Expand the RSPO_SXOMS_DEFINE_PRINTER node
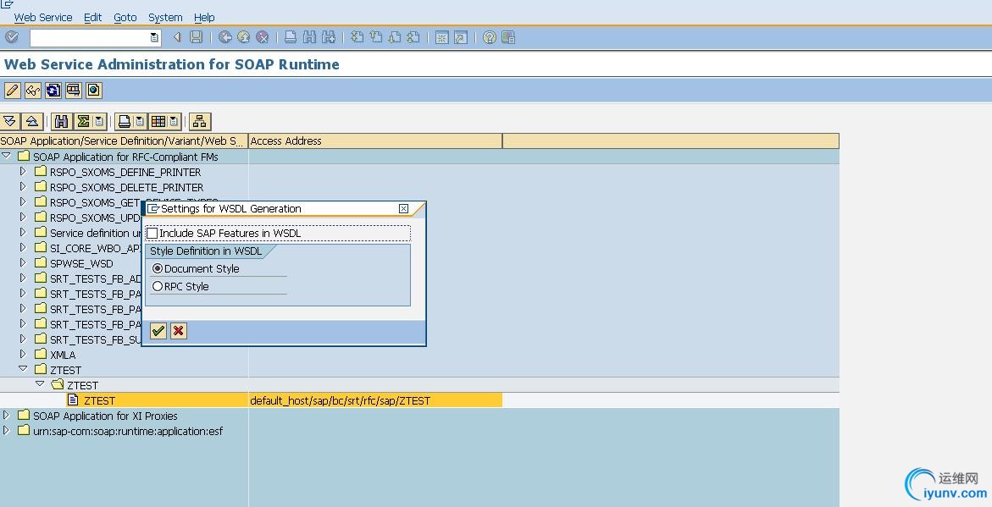 pos(23,171)
